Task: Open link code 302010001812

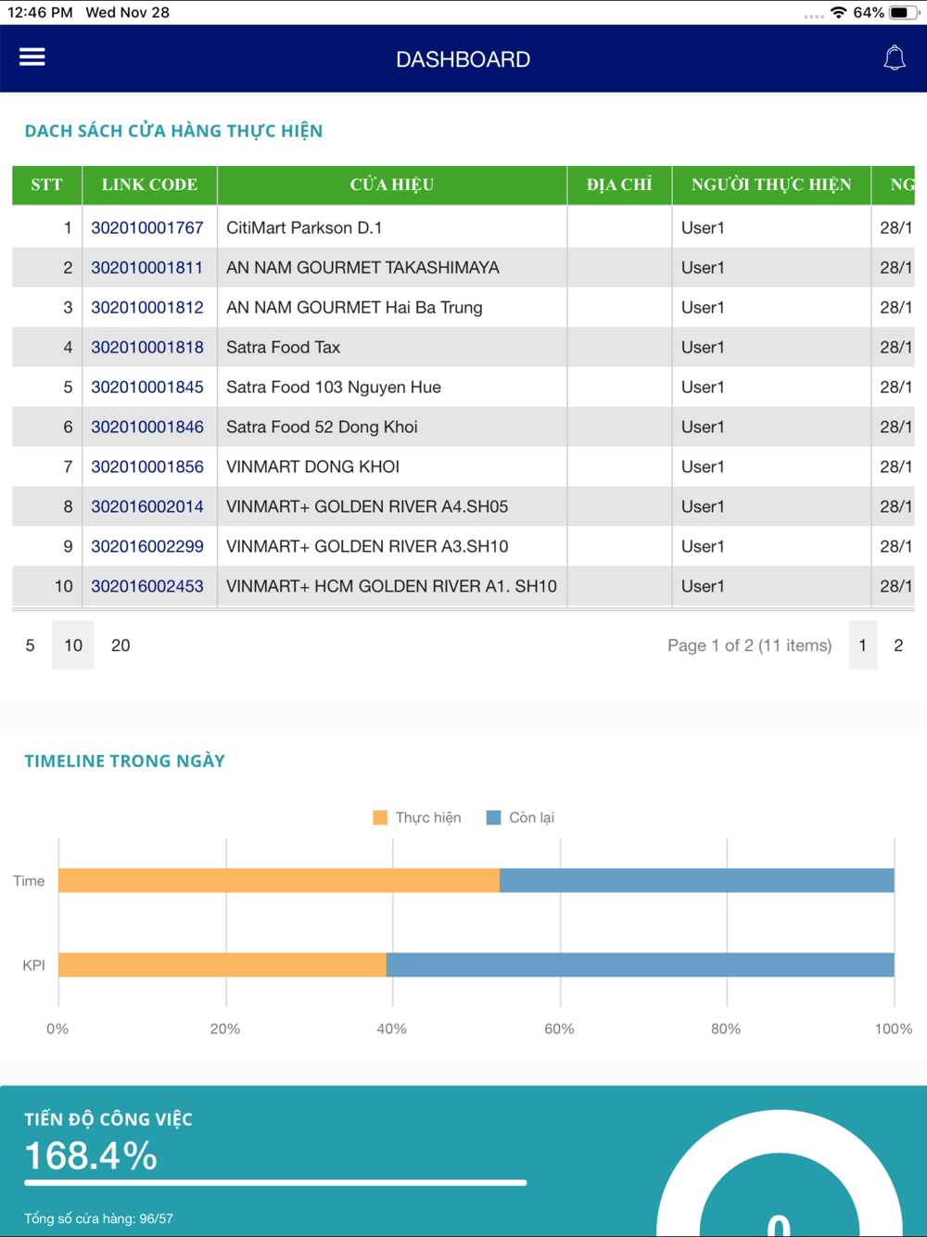Action: pyautogui.click(x=147, y=308)
